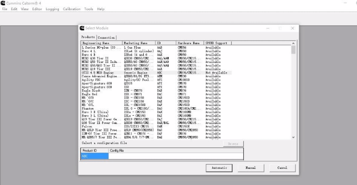
Task: Click the Cummins Calterm app icon in title bar
Action: (3, 3)
